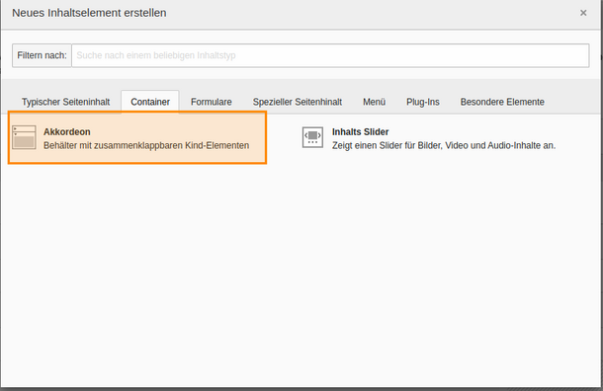Viewport: 603px width, 391px height.
Task: Select the Akkordeon container icon
Action: pyautogui.click(x=24, y=137)
